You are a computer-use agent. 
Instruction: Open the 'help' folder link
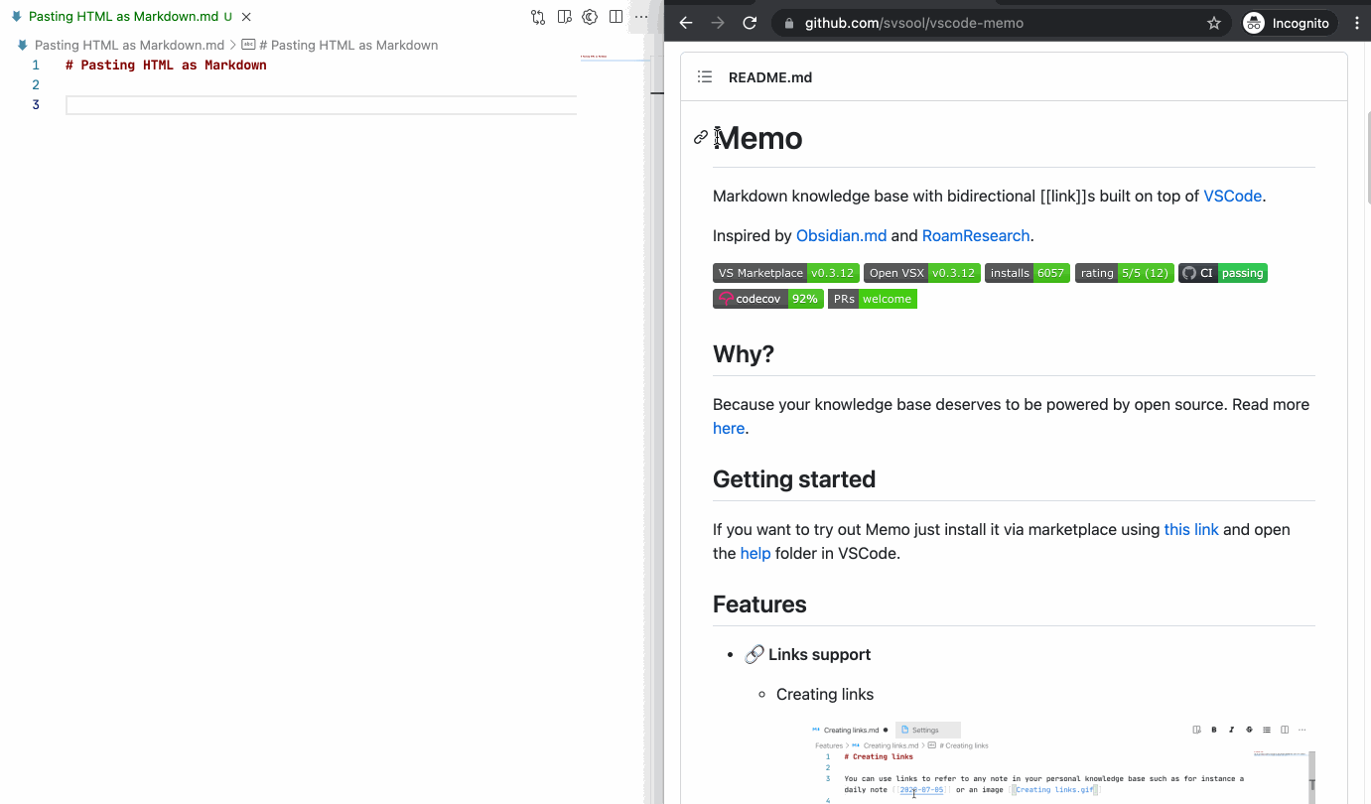click(x=755, y=554)
